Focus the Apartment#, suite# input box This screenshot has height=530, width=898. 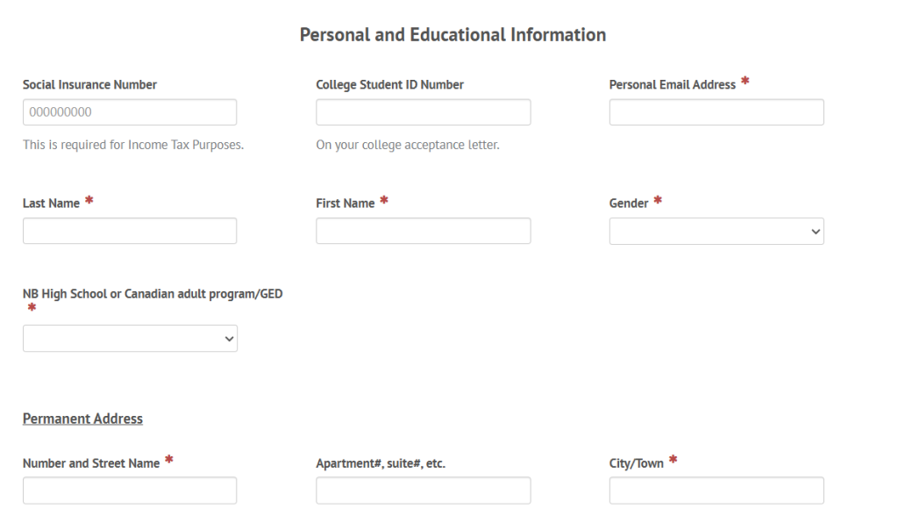click(423, 491)
